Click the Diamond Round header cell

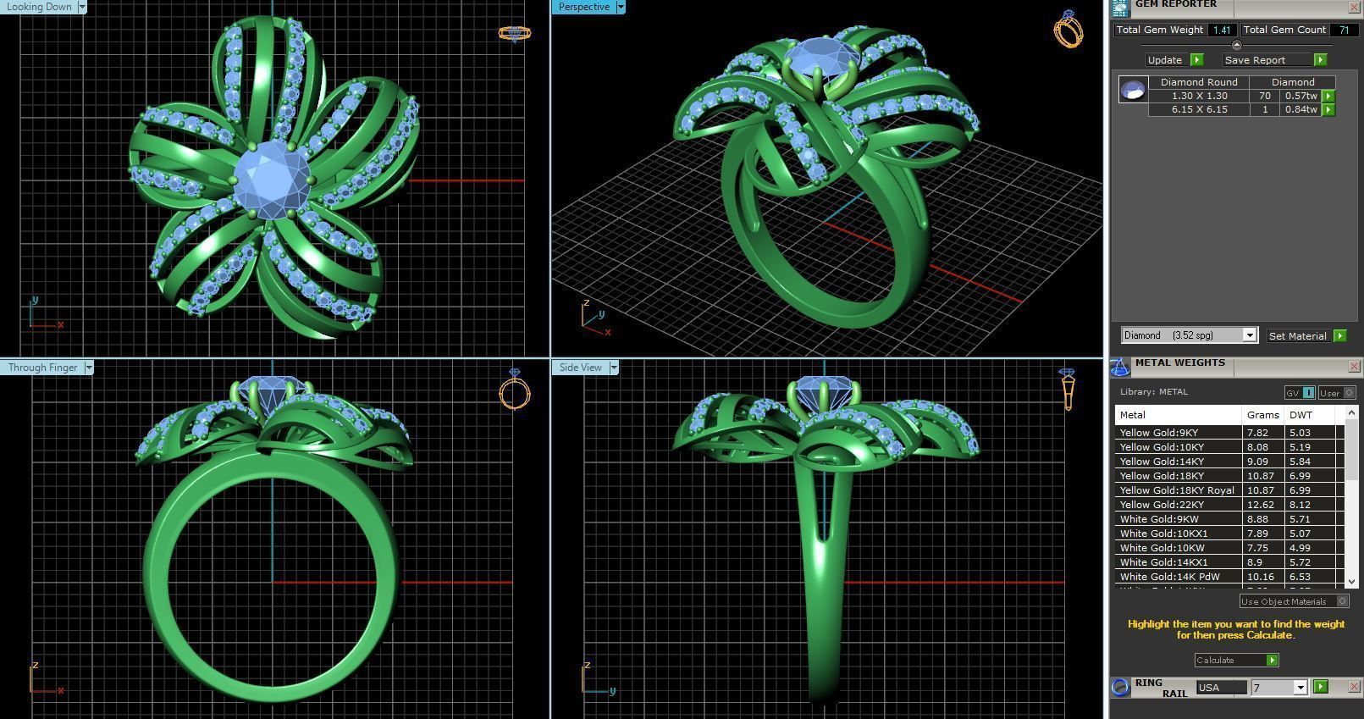1199,82
